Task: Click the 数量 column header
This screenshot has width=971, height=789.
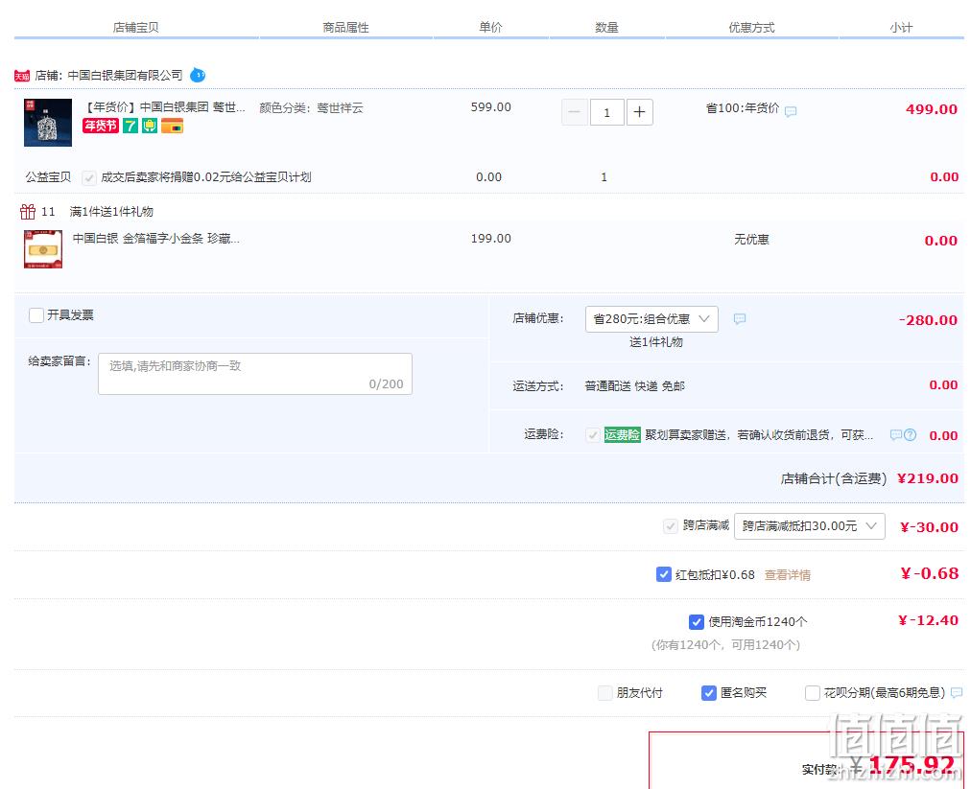Action: pyautogui.click(x=606, y=27)
